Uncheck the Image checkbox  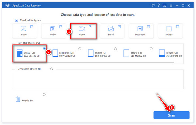click(32, 27)
